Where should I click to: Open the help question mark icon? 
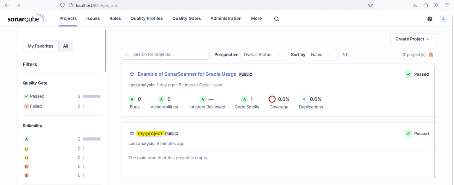(x=430, y=19)
